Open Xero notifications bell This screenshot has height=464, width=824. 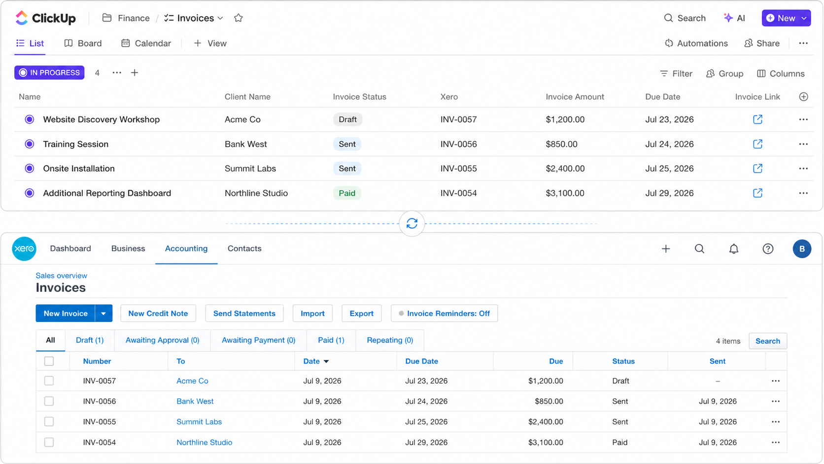pyautogui.click(x=734, y=249)
